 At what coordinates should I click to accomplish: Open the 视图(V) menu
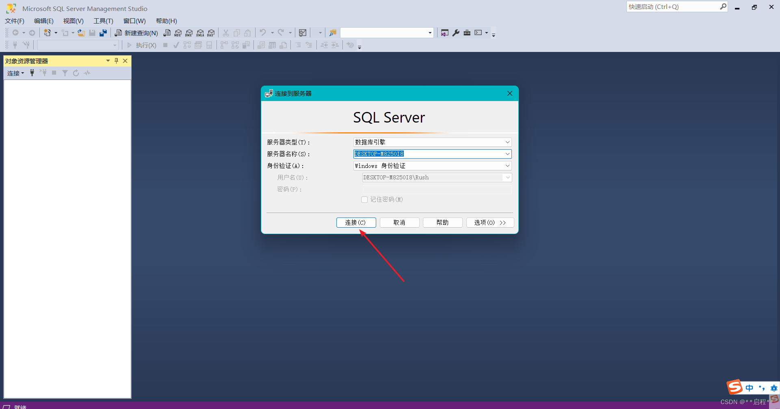pos(73,21)
